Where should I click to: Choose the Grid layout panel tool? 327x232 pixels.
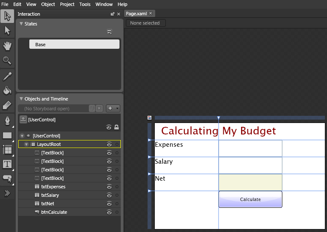tap(7, 150)
